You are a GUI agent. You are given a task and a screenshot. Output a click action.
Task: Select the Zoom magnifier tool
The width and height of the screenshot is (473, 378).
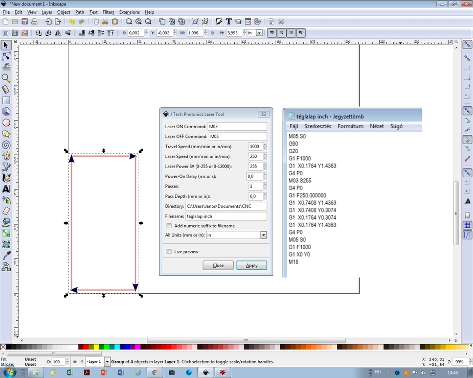coord(6,78)
